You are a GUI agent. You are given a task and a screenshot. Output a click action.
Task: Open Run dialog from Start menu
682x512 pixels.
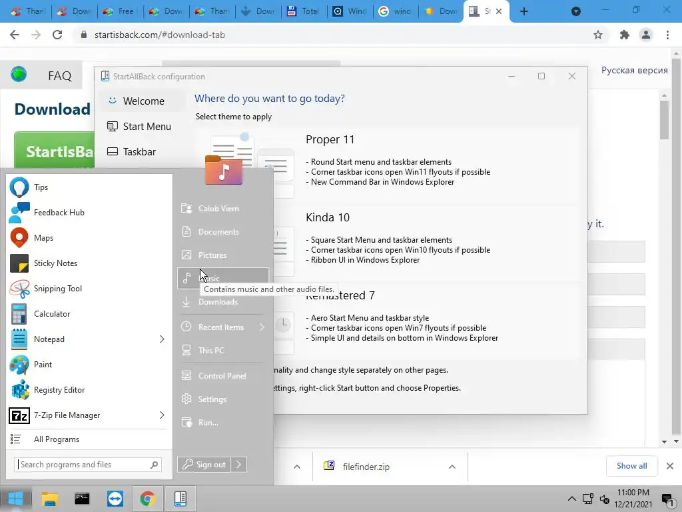(x=223, y=422)
